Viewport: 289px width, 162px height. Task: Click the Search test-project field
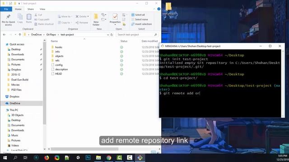point(137,35)
